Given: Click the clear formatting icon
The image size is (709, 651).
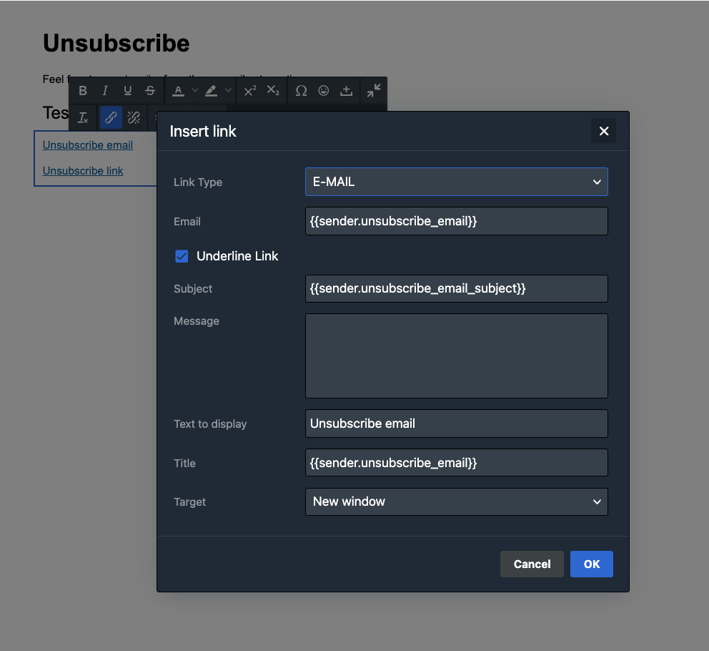Looking at the screenshot, I should [83, 118].
